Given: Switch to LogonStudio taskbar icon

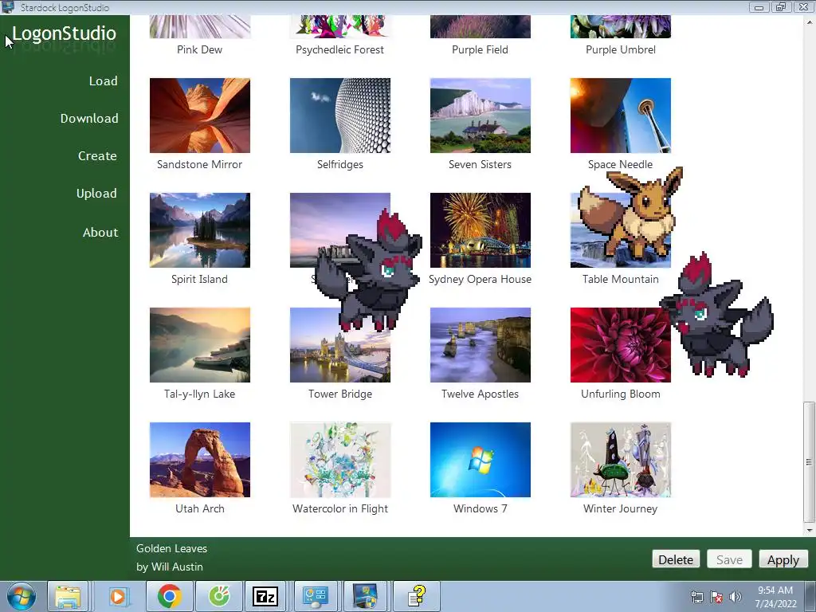Looking at the screenshot, I should tap(364, 596).
